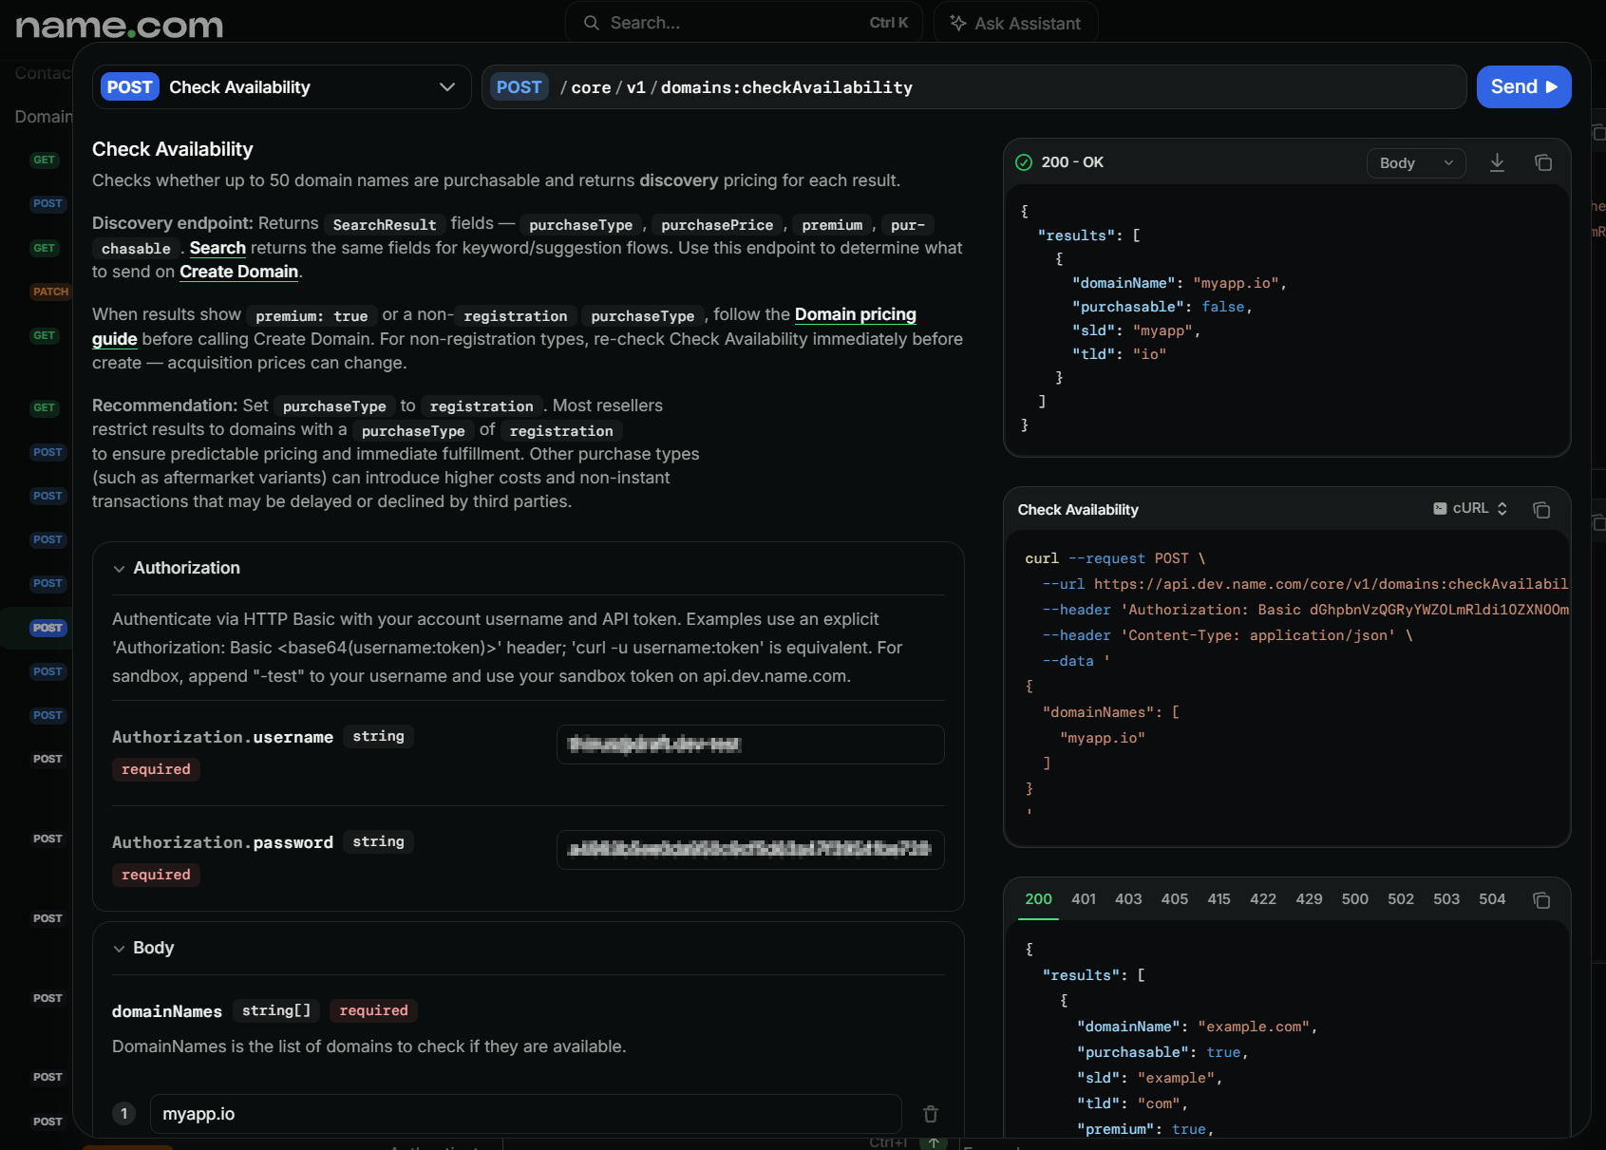Viewport: 1606px width, 1150px height.
Task: Select the 504 response tab
Action: tap(1492, 899)
